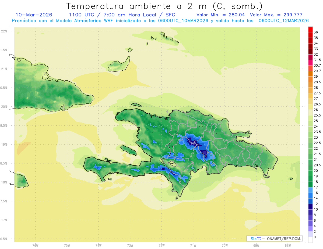Screen dimensions: 323x249
Task: Click the 68W longitude axis label
Action: click(288, 246)
